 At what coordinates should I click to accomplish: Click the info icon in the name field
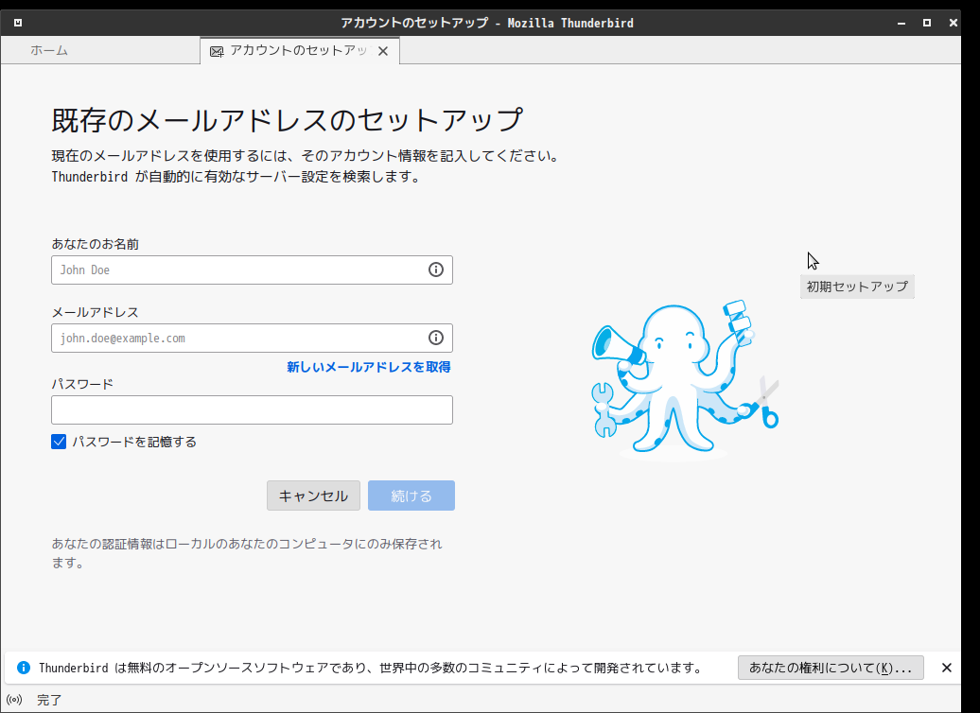pos(436,270)
